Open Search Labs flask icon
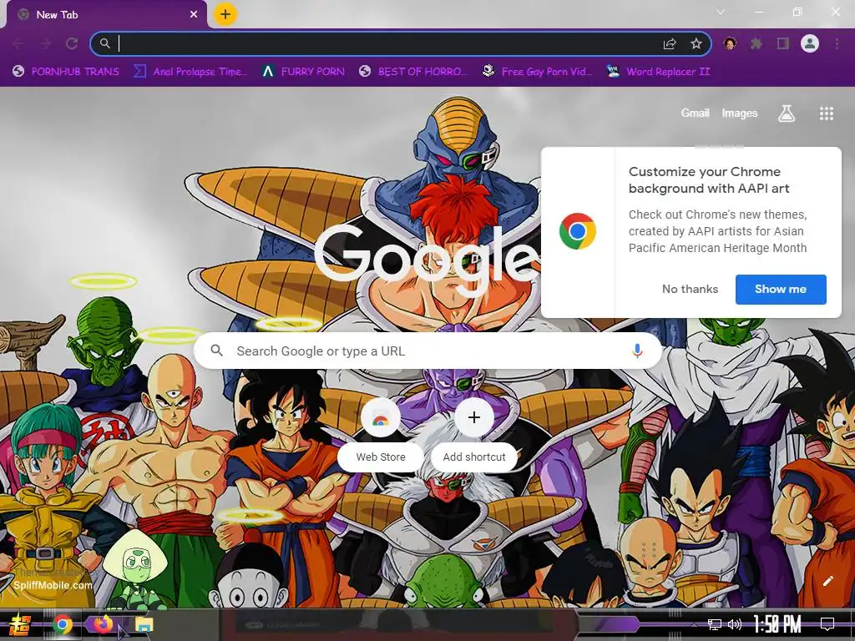Viewport: 855px width, 641px height. click(787, 114)
